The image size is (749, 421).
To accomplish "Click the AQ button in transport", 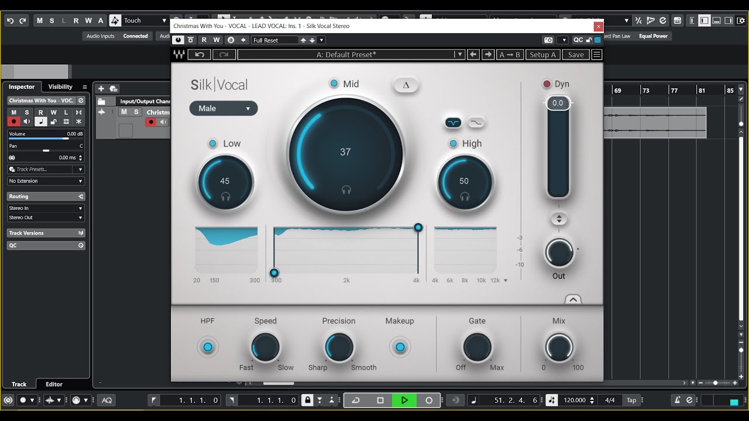I will (x=106, y=401).
